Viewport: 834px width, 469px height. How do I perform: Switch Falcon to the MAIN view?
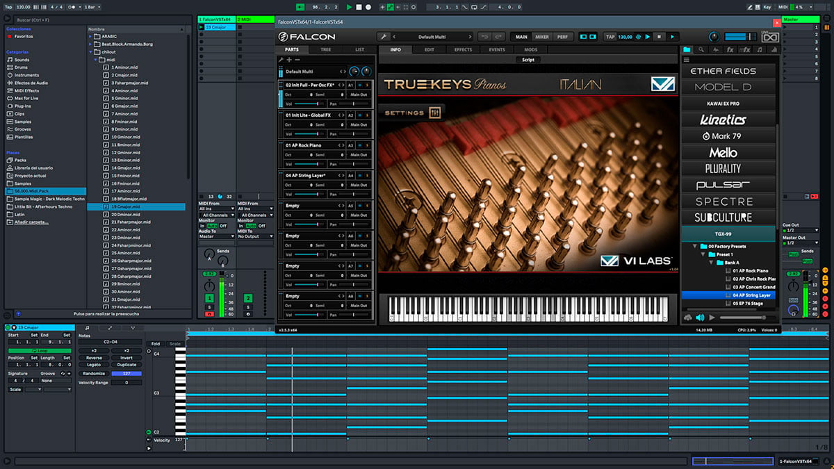pyautogui.click(x=521, y=37)
